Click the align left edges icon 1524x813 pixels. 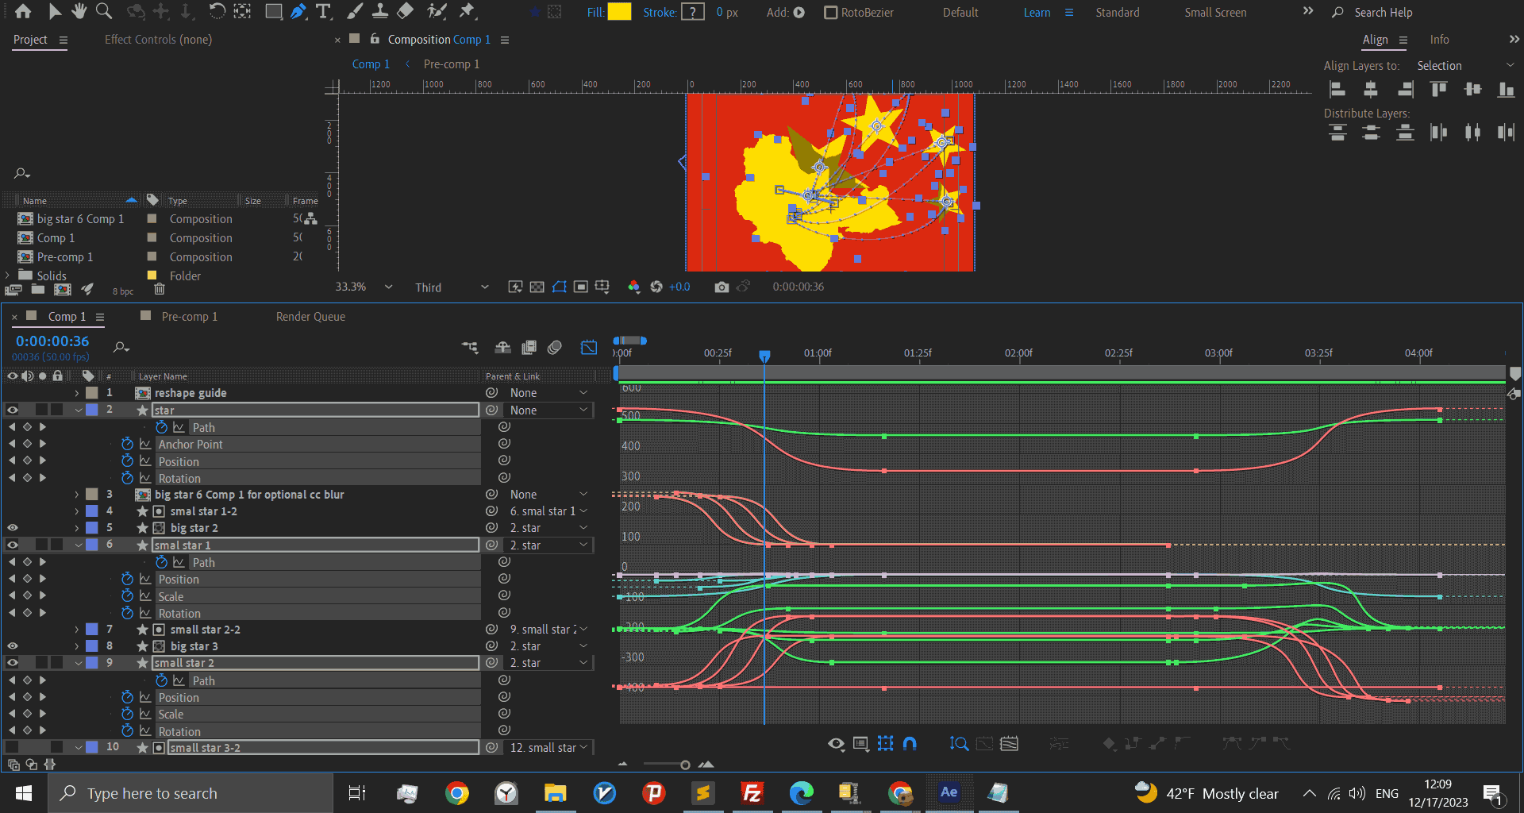point(1337,89)
